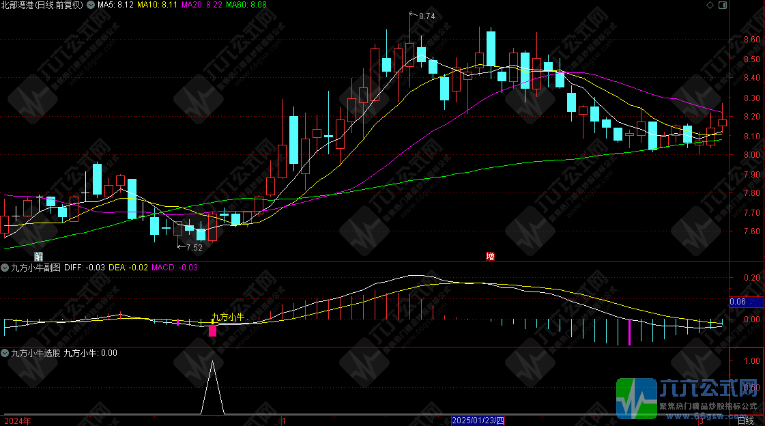Image resolution: width=765 pixels, height=426 pixels.
Task: Click the 日线 period label at bottom right
Action: (x=746, y=421)
